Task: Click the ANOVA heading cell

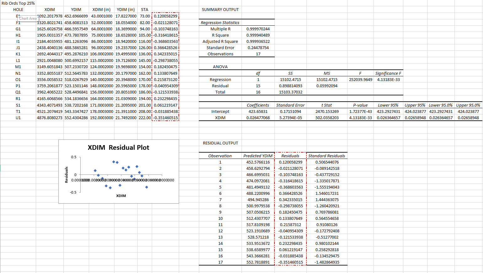Action: (220, 67)
